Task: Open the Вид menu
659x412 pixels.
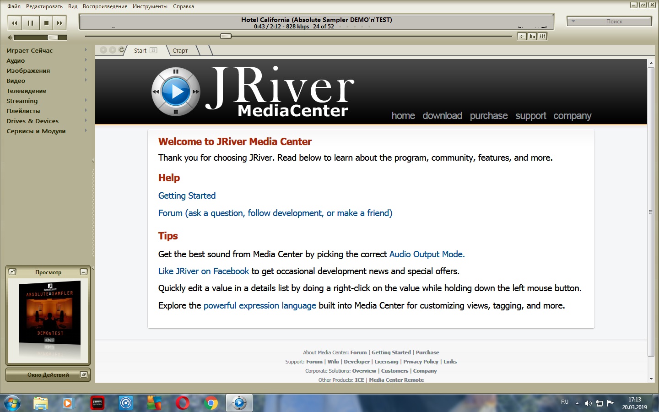Action: [x=73, y=6]
